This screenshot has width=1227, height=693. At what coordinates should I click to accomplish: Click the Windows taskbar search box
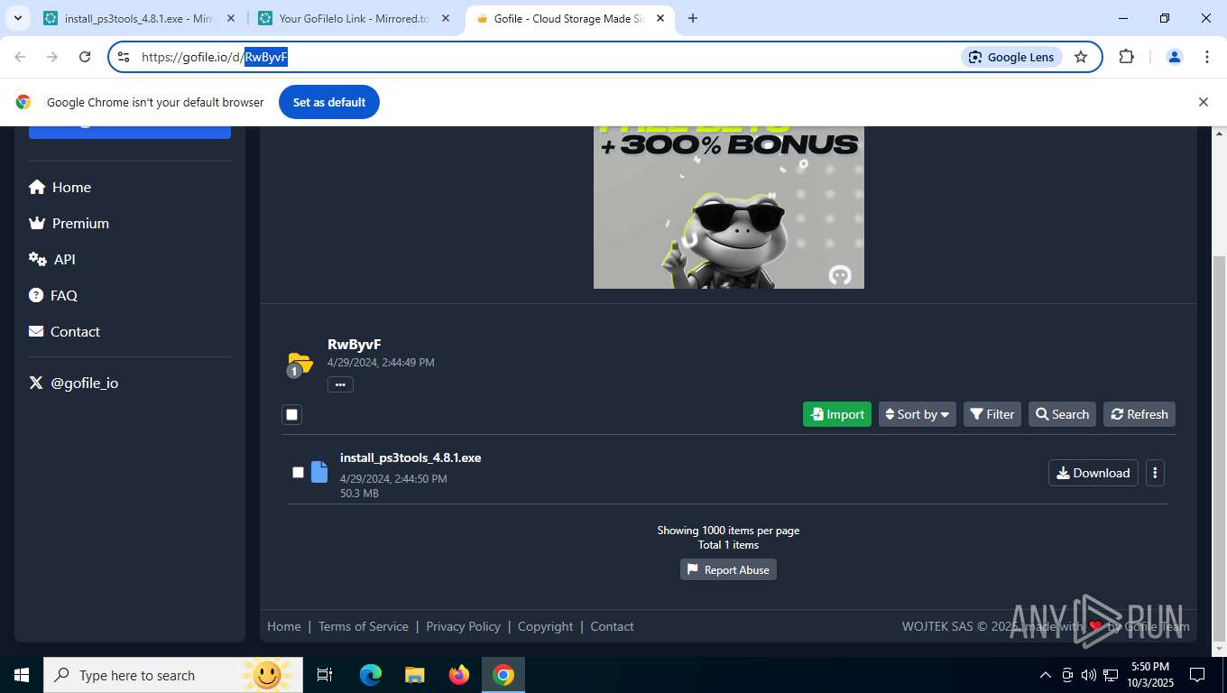click(171, 675)
